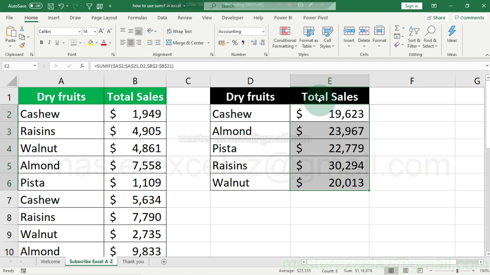This screenshot has height=275, width=490.
Task: Open the font size dropdown showing 14
Action: pos(95,31)
